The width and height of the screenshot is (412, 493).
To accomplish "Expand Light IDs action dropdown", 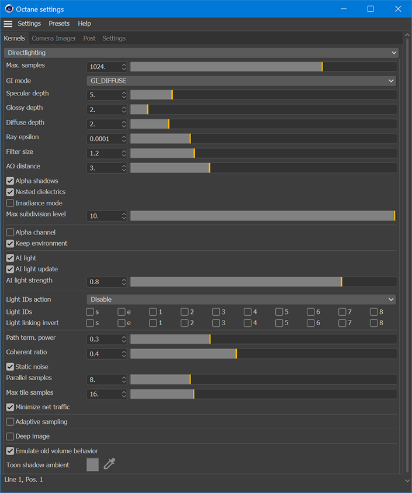I will click(241, 299).
